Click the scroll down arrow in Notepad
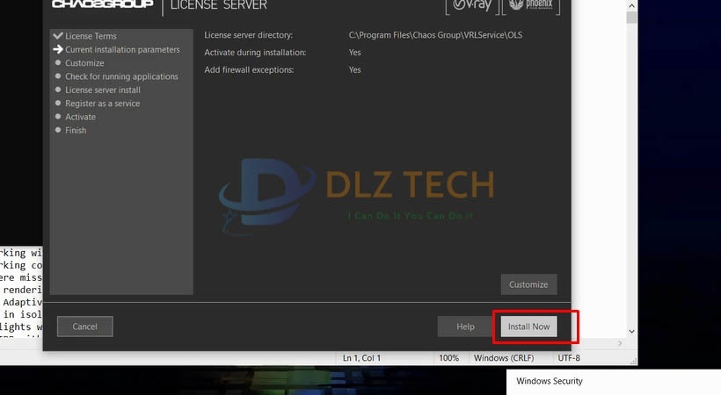This screenshot has height=395, width=721. click(630, 331)
